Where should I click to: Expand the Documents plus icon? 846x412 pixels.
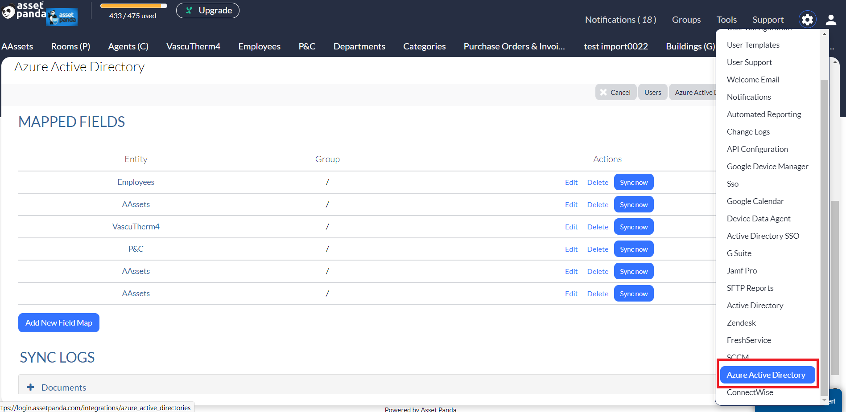pyautogui.click(x=31, y=387)
